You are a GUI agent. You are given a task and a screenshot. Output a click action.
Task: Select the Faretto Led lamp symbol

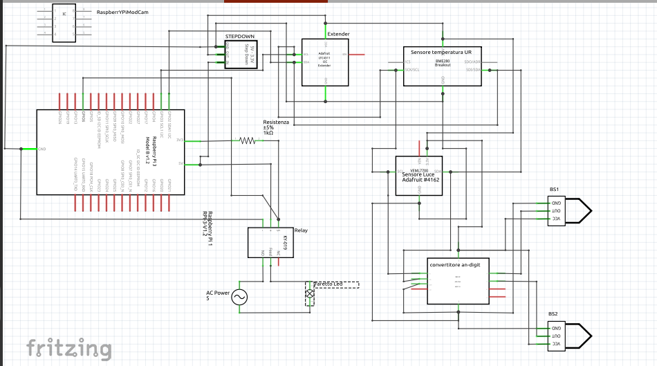(x=310, y=294)
